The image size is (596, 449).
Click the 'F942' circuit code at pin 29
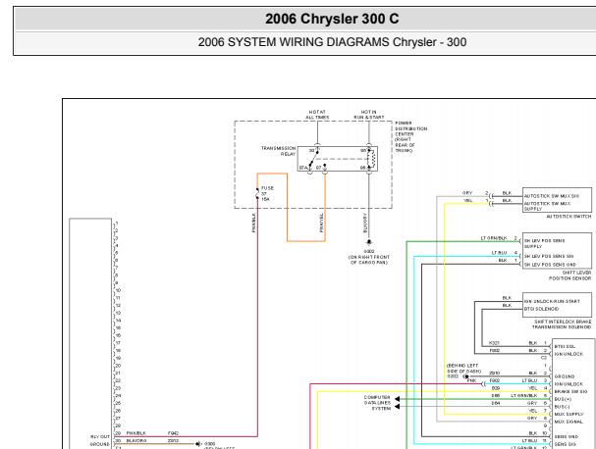click(174, 433)
